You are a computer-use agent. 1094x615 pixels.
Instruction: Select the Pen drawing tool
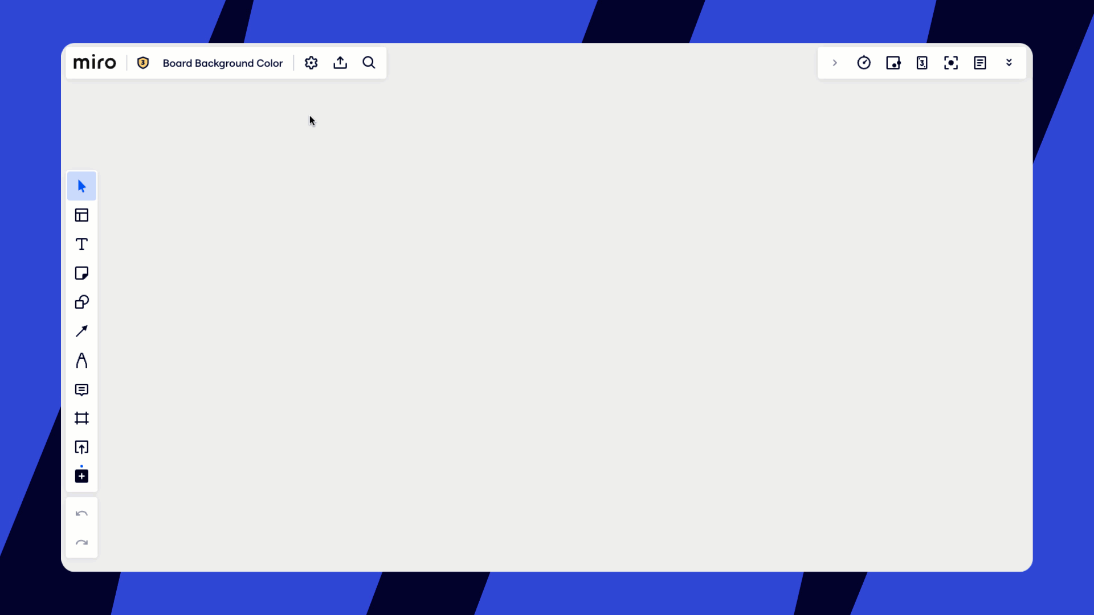[x=81, y=360]
